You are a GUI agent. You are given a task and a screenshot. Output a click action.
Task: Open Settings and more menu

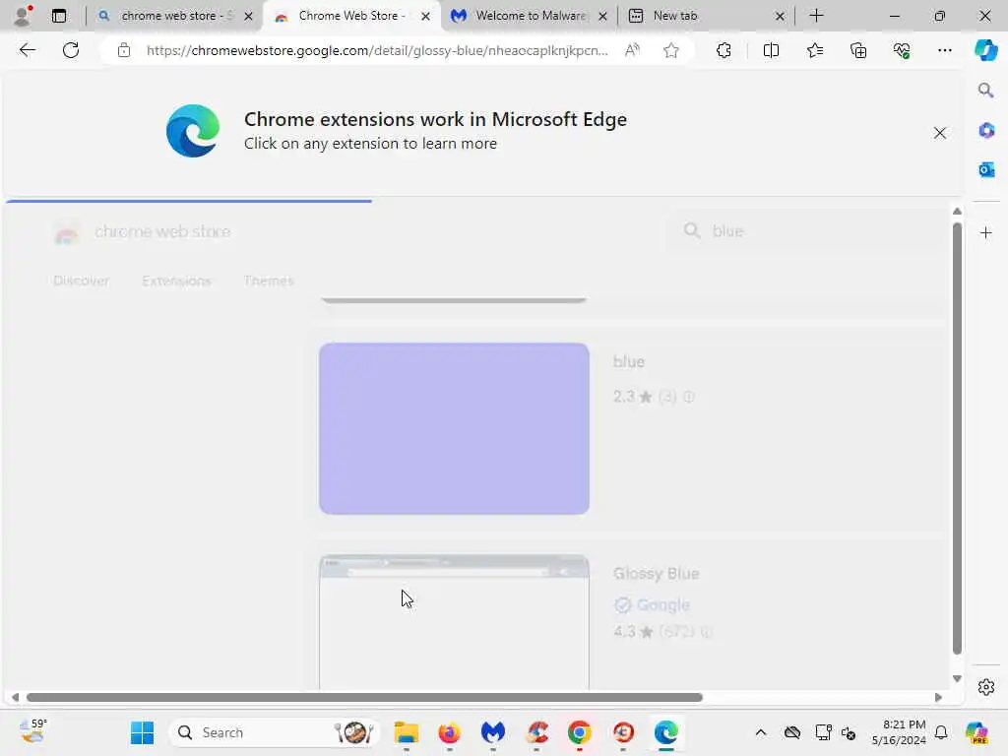tap(944, 50)
